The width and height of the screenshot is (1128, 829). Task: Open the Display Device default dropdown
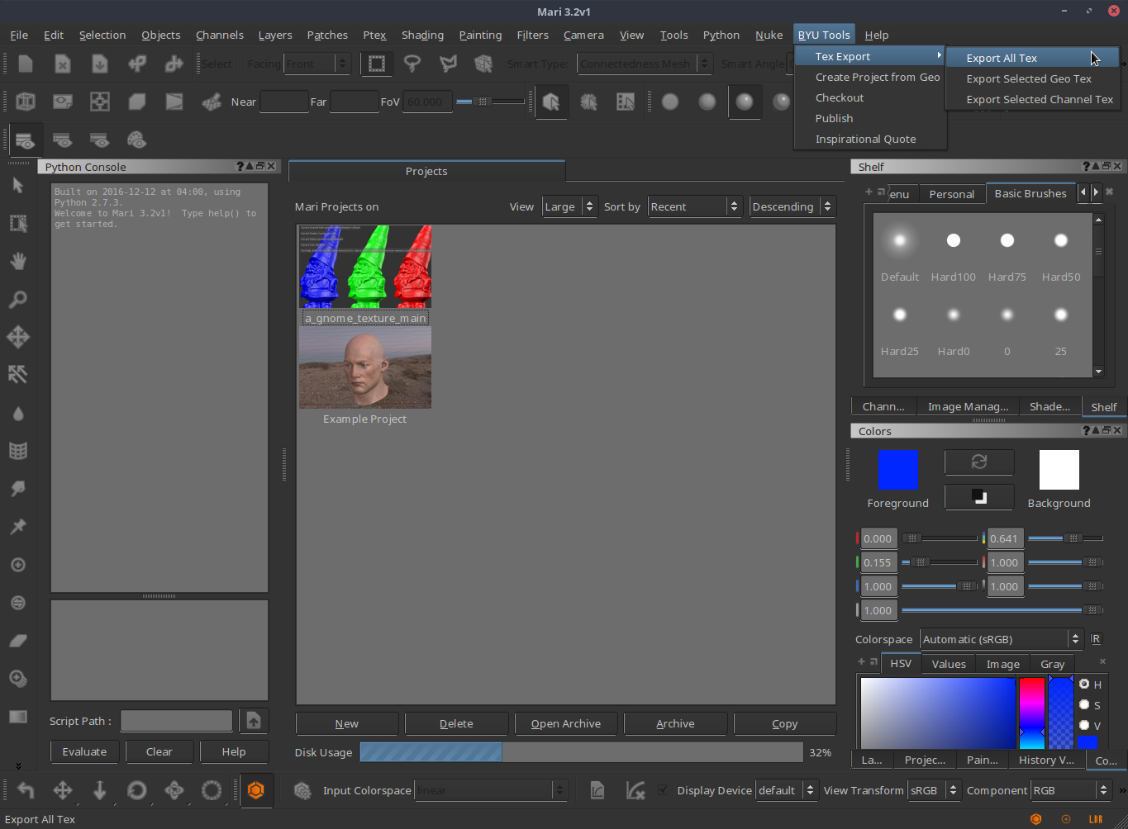(787, 790)
